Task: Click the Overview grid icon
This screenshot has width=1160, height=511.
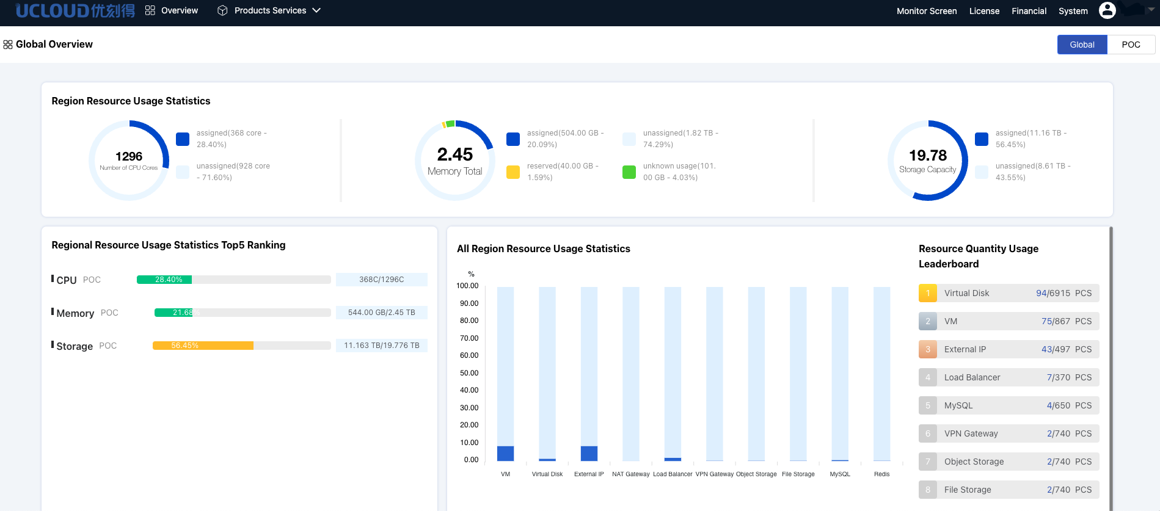Action: click(150, 10)
